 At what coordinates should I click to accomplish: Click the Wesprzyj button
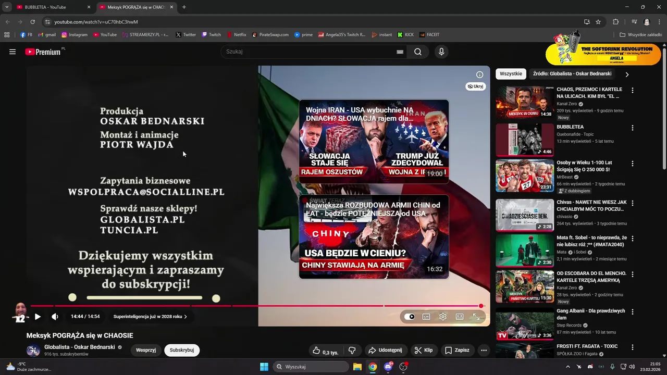tap(146, 350)
